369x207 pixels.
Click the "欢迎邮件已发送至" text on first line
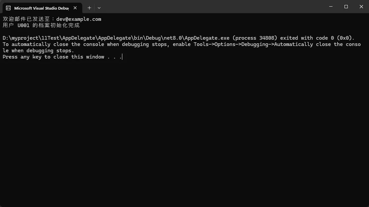pyautogui.click(x=27, y=19)
